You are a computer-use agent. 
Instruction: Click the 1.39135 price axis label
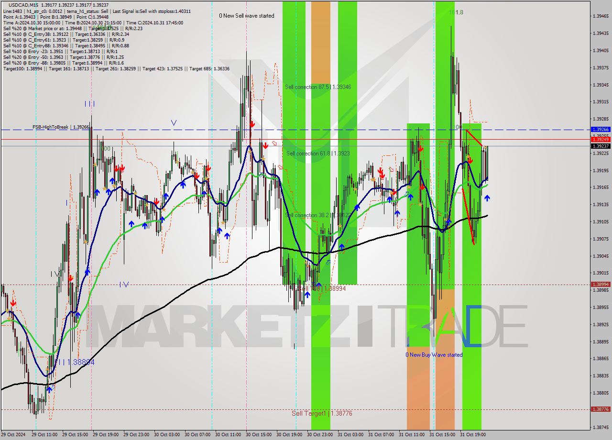click(x=601, y=205)
